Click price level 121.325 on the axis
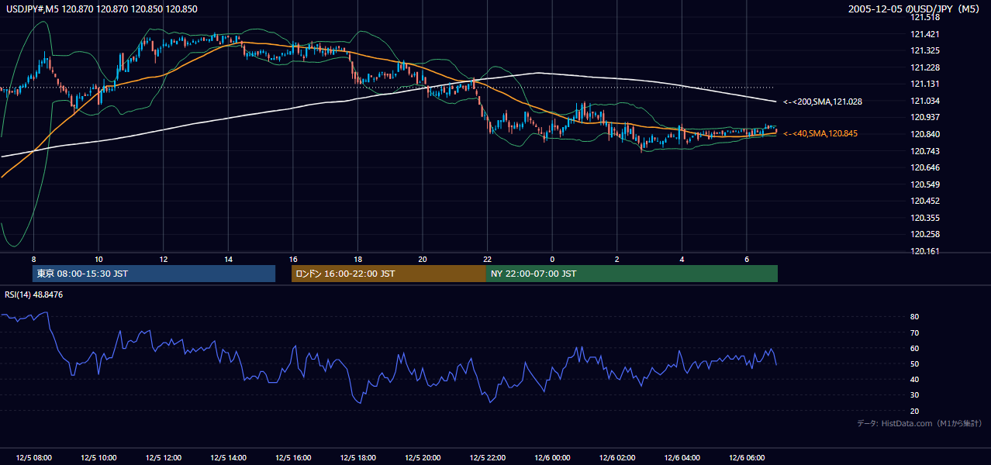Image resolution: width=991 pixels, height=465 pixels. pos(925,50)
